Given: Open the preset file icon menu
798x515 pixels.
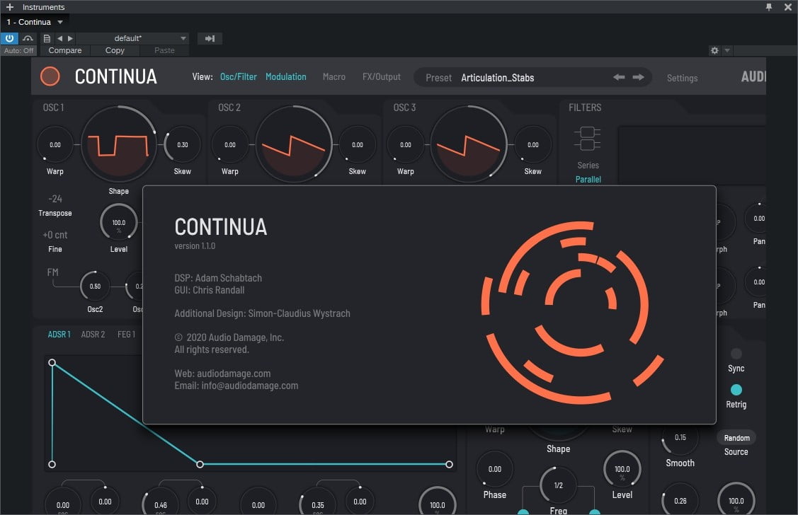Looking at the screenshot, I should pyautogui.click(x=47, y=38).
